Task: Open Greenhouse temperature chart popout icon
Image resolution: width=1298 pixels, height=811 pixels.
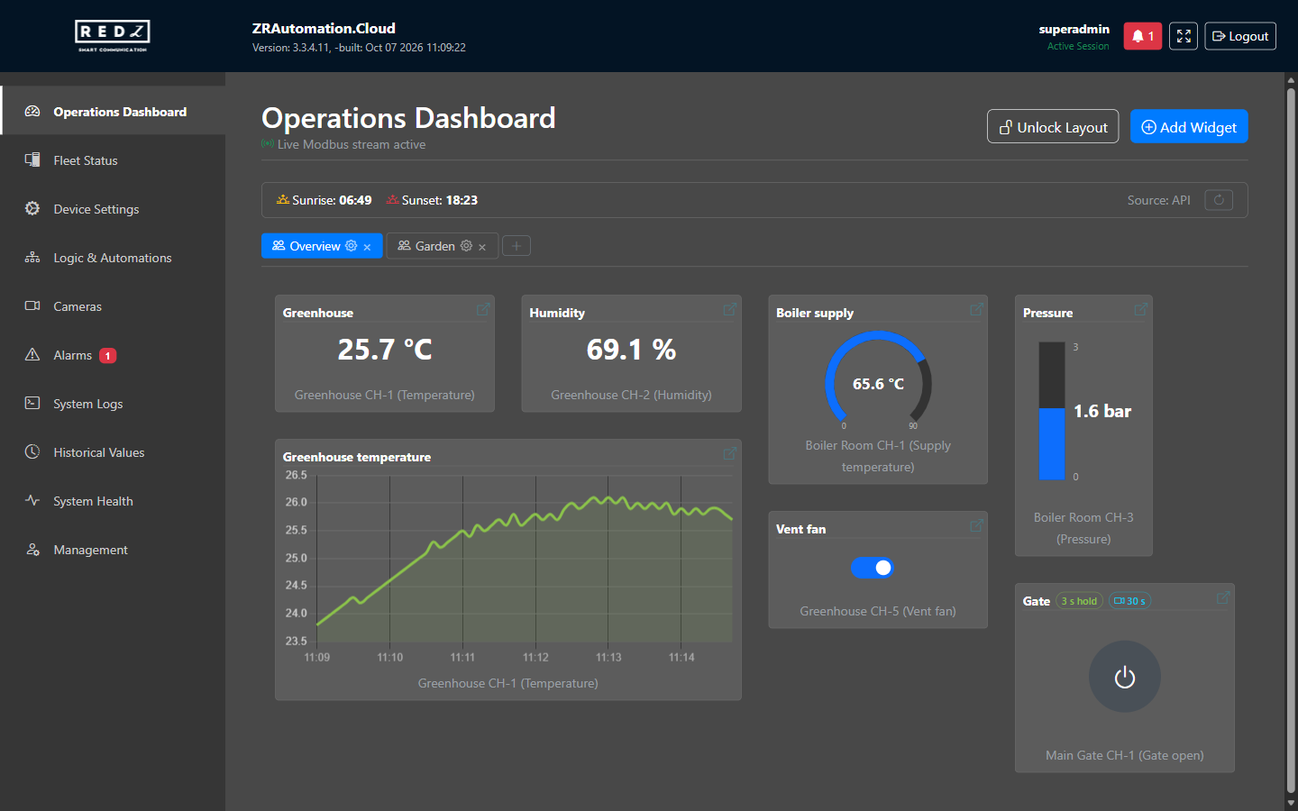Action: [730, 453]
